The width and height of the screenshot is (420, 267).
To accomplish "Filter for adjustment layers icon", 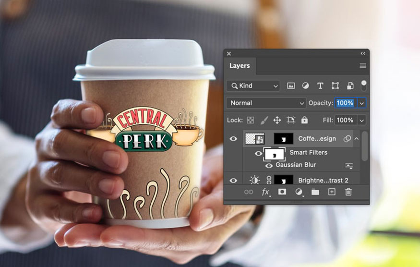I will [305, 86].
